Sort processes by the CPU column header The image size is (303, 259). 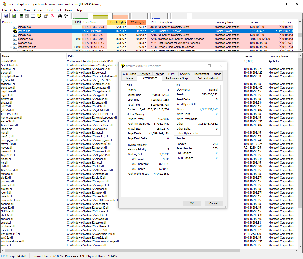point(77,22)
